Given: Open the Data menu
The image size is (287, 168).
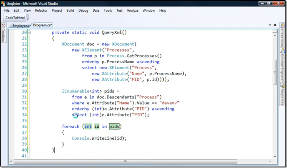Looking at the screenshot, I should click(x=96, y=11).
